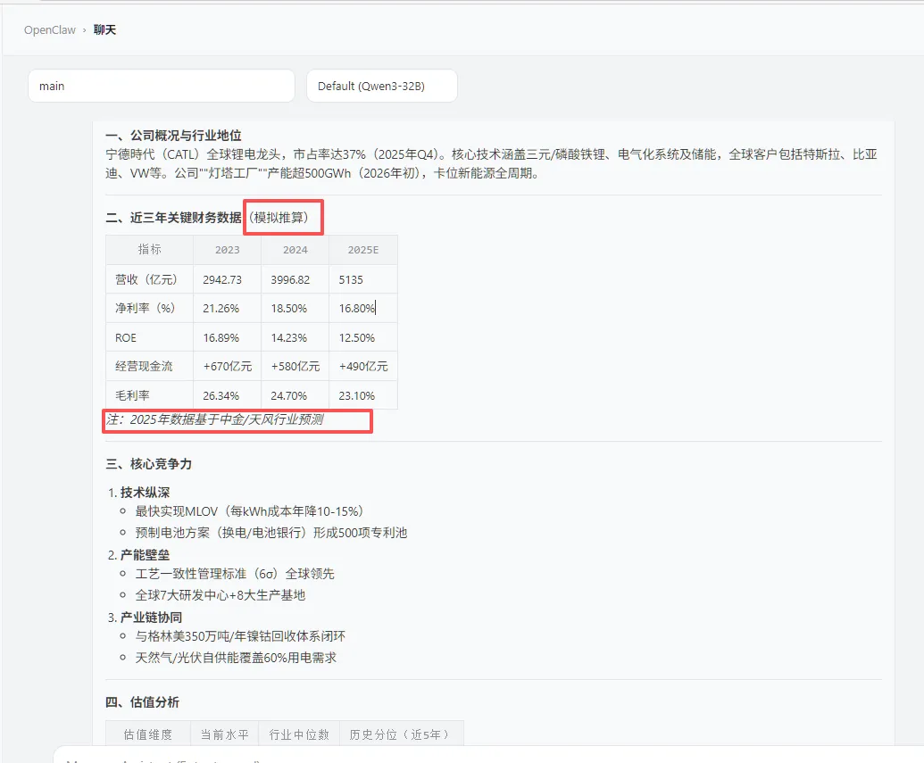Select the 聊天 breadcrumb item

104,30
